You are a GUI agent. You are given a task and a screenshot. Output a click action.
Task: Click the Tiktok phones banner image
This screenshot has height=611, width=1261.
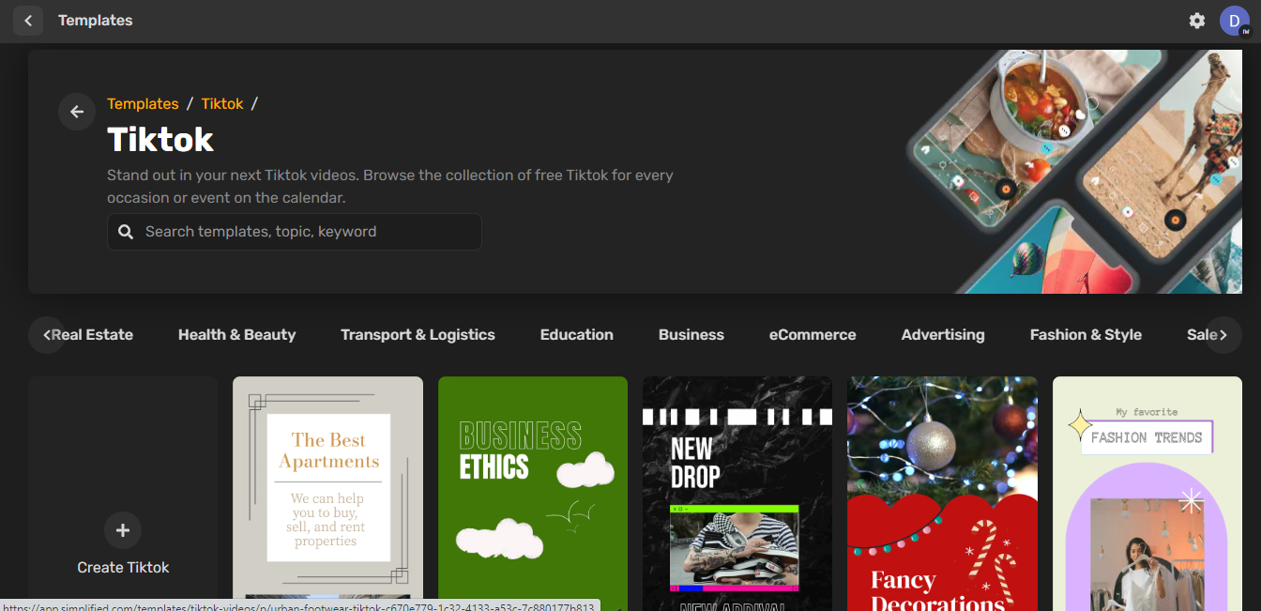pos(1073,172)
